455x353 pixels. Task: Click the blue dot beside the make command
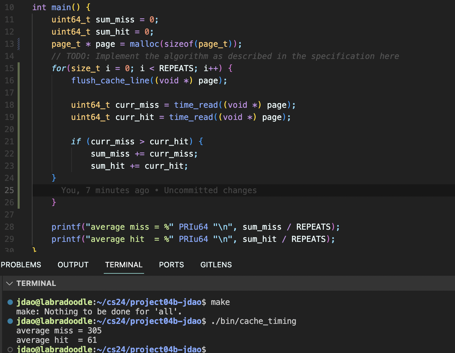10,302
